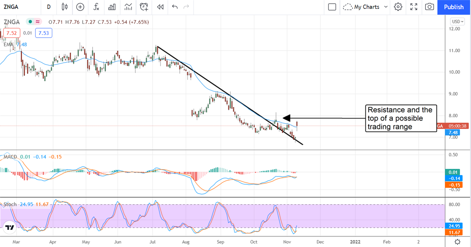Screen dimensions: 471x247
Task: Click the 2022 label on the time axis
Action: (x=355, y=242)
